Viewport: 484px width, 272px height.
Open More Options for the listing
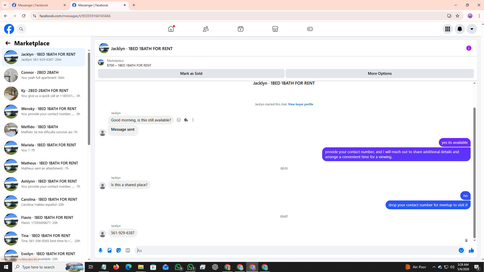coord(380,74)
